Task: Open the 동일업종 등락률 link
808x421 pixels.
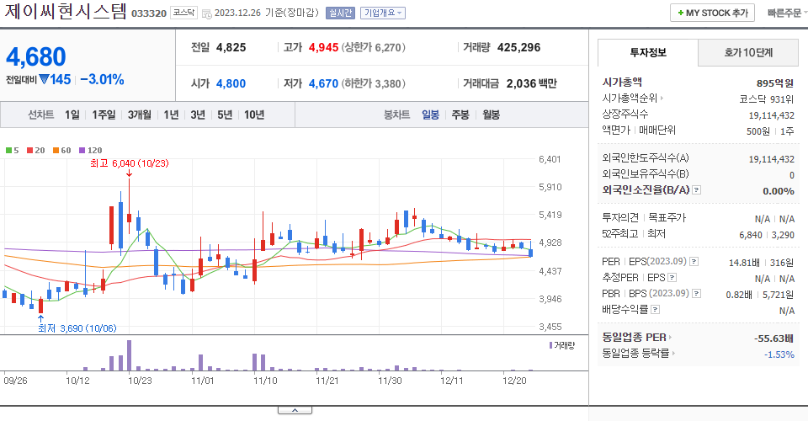Action: tap(635, 353)
